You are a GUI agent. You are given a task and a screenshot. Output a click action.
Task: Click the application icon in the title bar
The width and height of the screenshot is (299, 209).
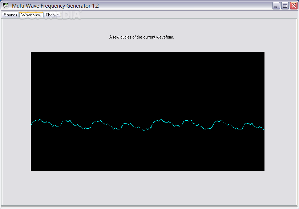pos(5,6)
